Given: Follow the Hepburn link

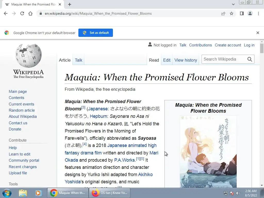Looking at the screenshot, I should tap(98, 116).
